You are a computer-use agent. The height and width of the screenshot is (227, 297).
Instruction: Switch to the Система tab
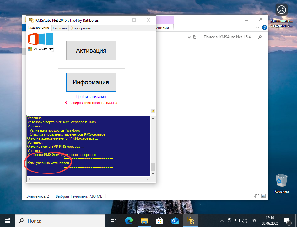point(60,28)
